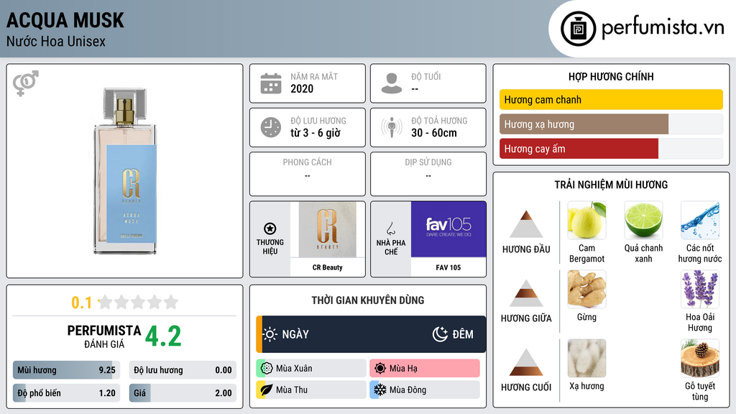Select the Mùa Xuân season tile
The image size is (736, 414).
311,369
